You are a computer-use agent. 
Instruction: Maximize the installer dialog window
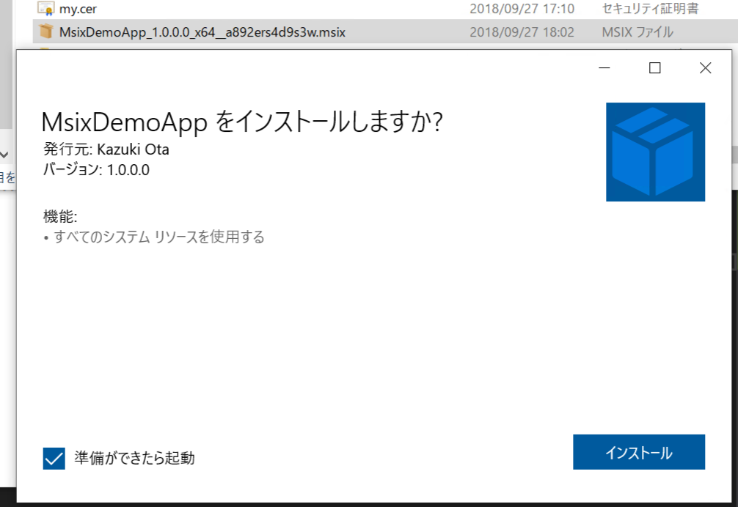654,68
